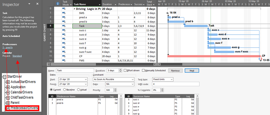Click the task mode icon for FMS row
Screen dimensions: 270x115
(x=64, y=60)
